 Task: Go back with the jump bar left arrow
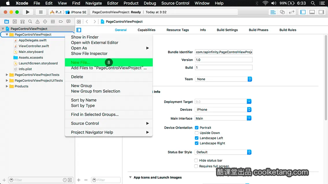tap(87, 22)
